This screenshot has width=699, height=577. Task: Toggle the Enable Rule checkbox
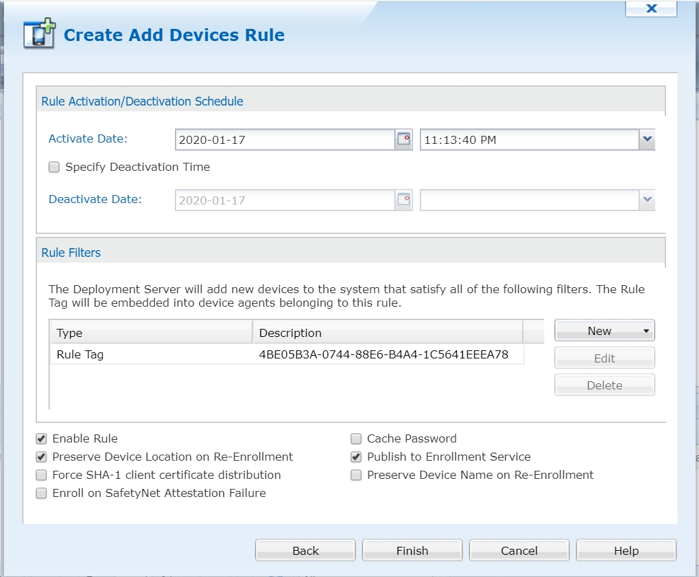[41, 439]
